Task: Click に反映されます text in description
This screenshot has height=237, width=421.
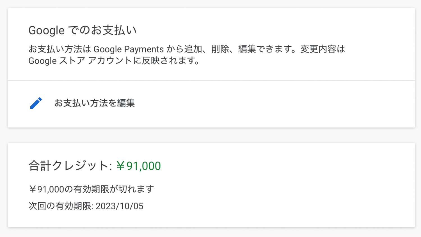Action: point(166,61)
